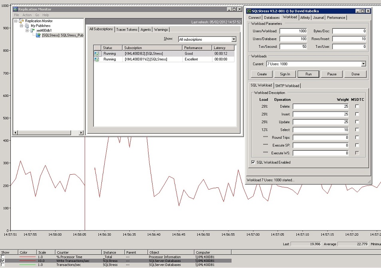Click the XML400DB2 subscription status icon
This screenshot has height=268, width=381.
tap(97, 53)
